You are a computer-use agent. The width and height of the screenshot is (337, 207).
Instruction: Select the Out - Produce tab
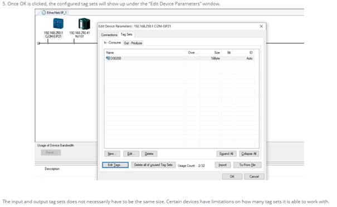tap(133, 43)
